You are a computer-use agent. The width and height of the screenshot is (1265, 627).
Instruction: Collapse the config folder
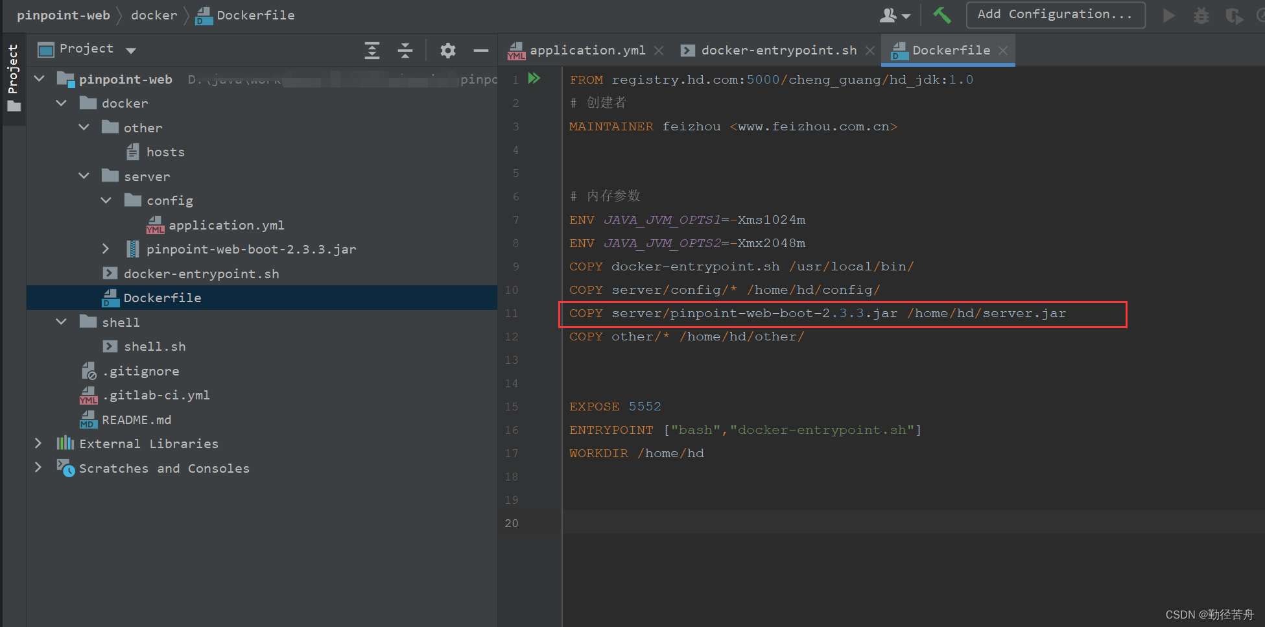(x=106, y=200)
